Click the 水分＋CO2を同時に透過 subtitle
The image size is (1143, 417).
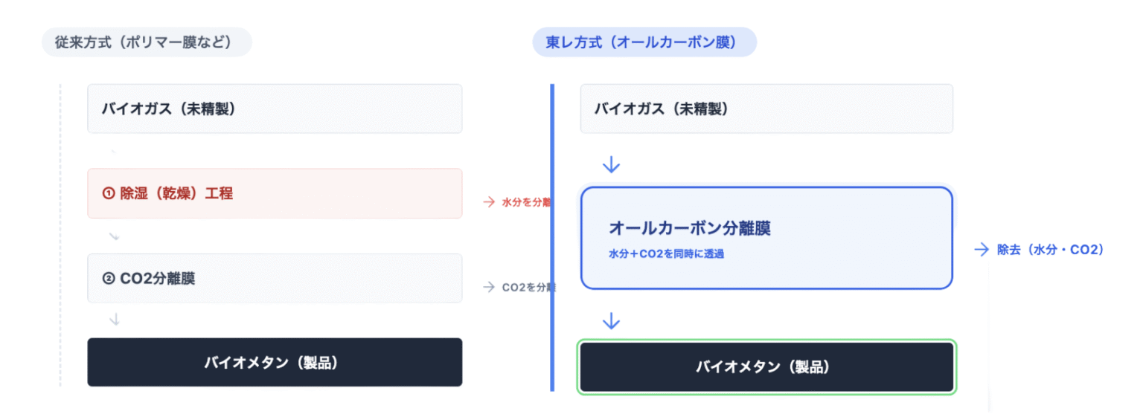tap(667, 253)
